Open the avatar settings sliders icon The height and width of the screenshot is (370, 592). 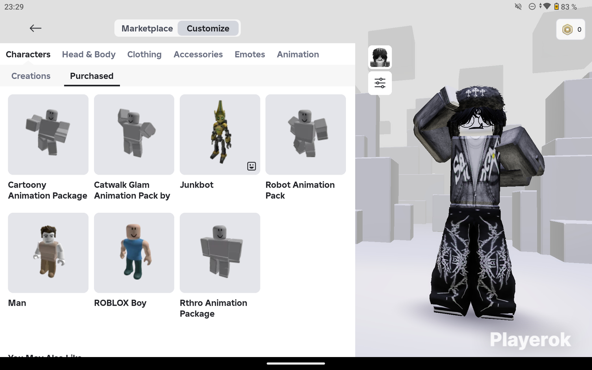(x=380, y=83)
